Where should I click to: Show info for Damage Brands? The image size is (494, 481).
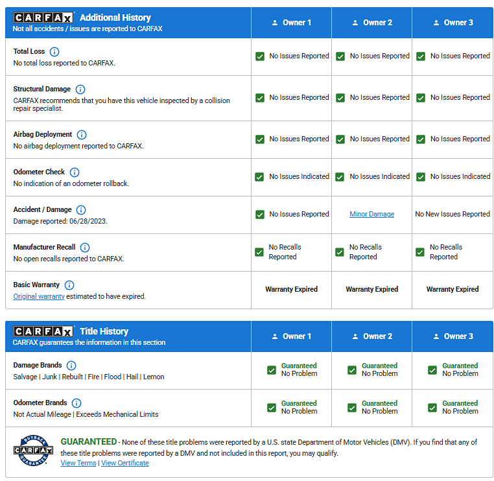point(71,366)
